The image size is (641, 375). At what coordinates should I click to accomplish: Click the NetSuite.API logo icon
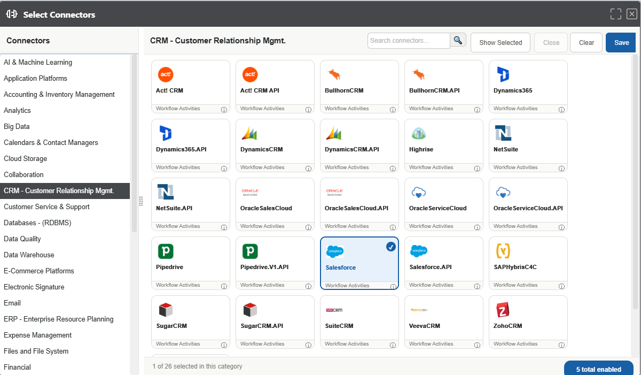point(166,192)
